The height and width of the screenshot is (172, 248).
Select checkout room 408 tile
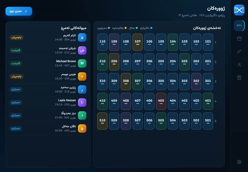[126, 101]
